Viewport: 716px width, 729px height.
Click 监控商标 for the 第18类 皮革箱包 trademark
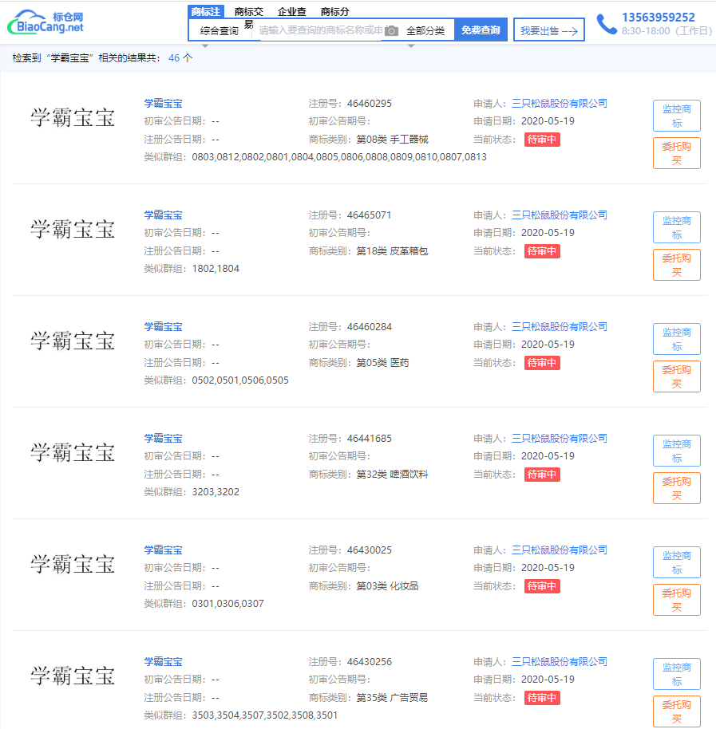[x=676, y=227]
